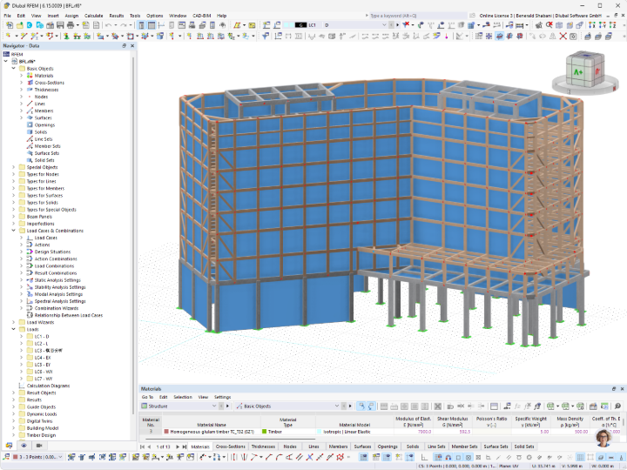This screenshot has width=627, height=470.
Task: Click the keyword search field 'Type a keyword (Alt+Q)'
Action: pyautogui.click(x=416, y=16)
